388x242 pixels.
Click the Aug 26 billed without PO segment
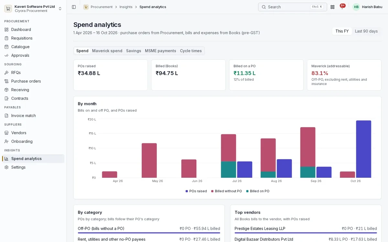268,155
